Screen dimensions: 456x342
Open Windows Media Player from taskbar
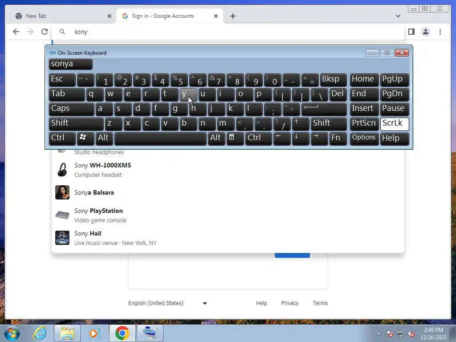coord(94,333)
